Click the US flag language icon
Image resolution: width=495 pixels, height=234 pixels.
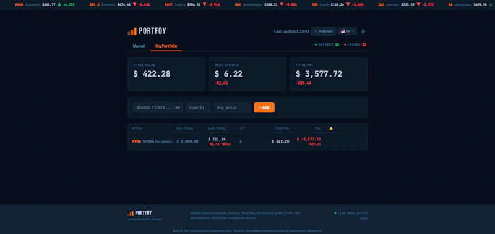click(343, 31)
